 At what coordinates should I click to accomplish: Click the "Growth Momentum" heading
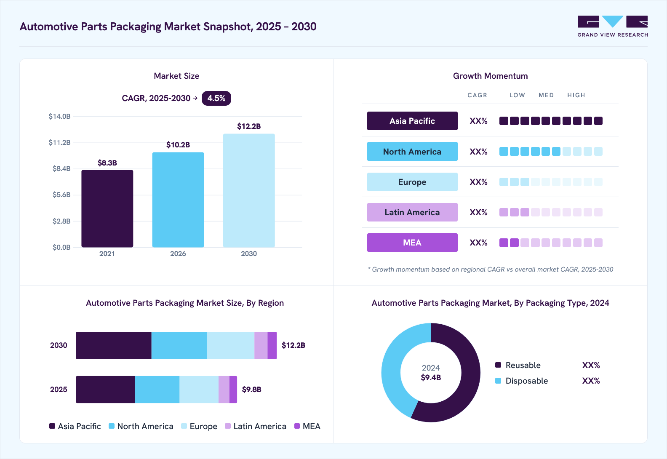[x=491, y=76]
